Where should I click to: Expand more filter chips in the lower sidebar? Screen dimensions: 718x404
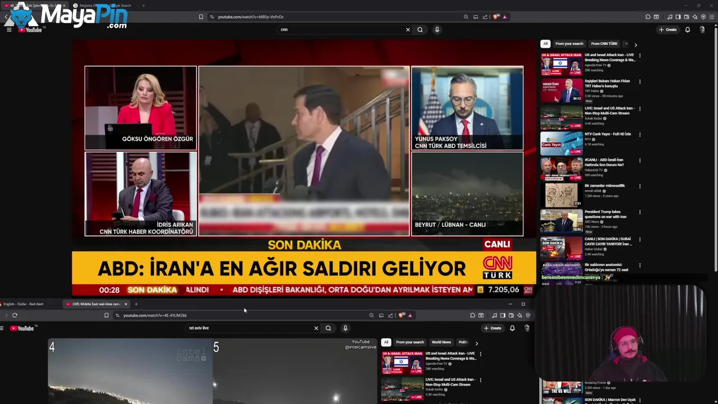pos(476,343)
